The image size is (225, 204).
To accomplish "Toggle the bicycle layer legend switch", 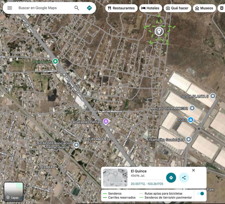I will 201,194.
